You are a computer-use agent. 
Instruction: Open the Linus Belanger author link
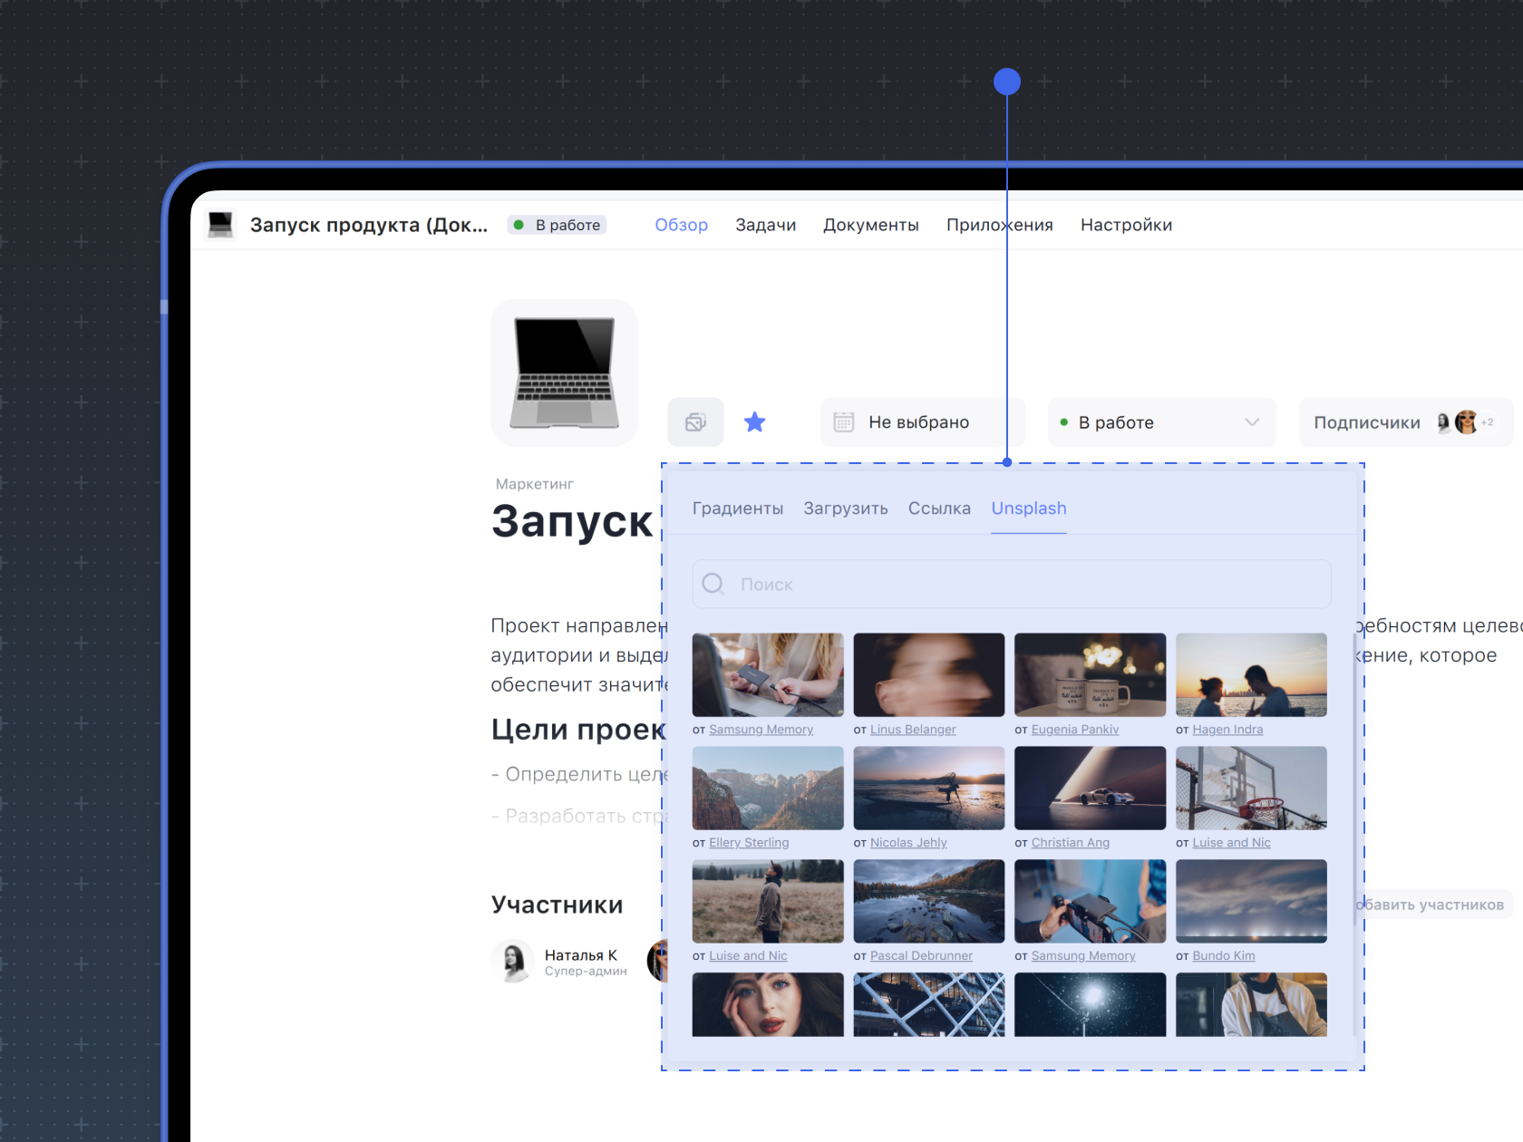pyautogui.click(x=912, y=730)
